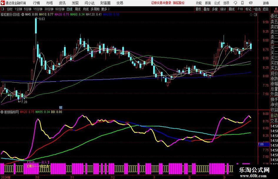Click the MA55: 8.34 indicator value

click(43, 112)
